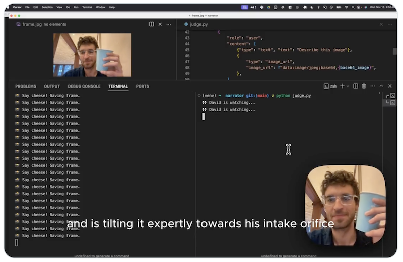Click the webcam image preview in frame.jpg
The image size is (403, 262).
(92, 55)
